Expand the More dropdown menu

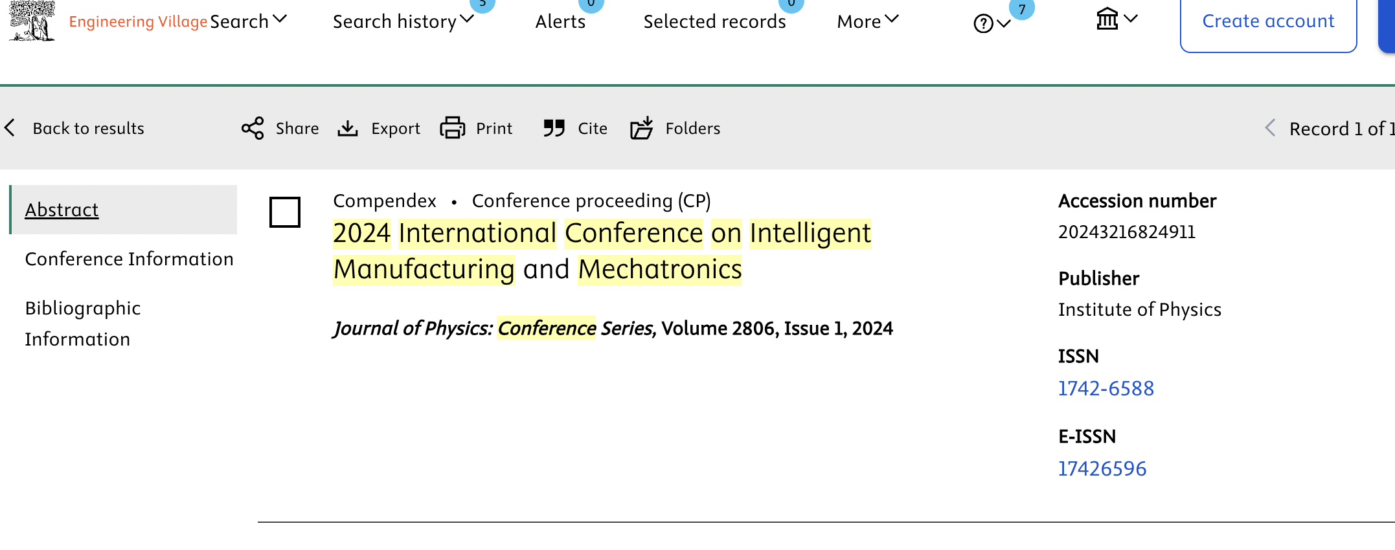click(868, 21)
